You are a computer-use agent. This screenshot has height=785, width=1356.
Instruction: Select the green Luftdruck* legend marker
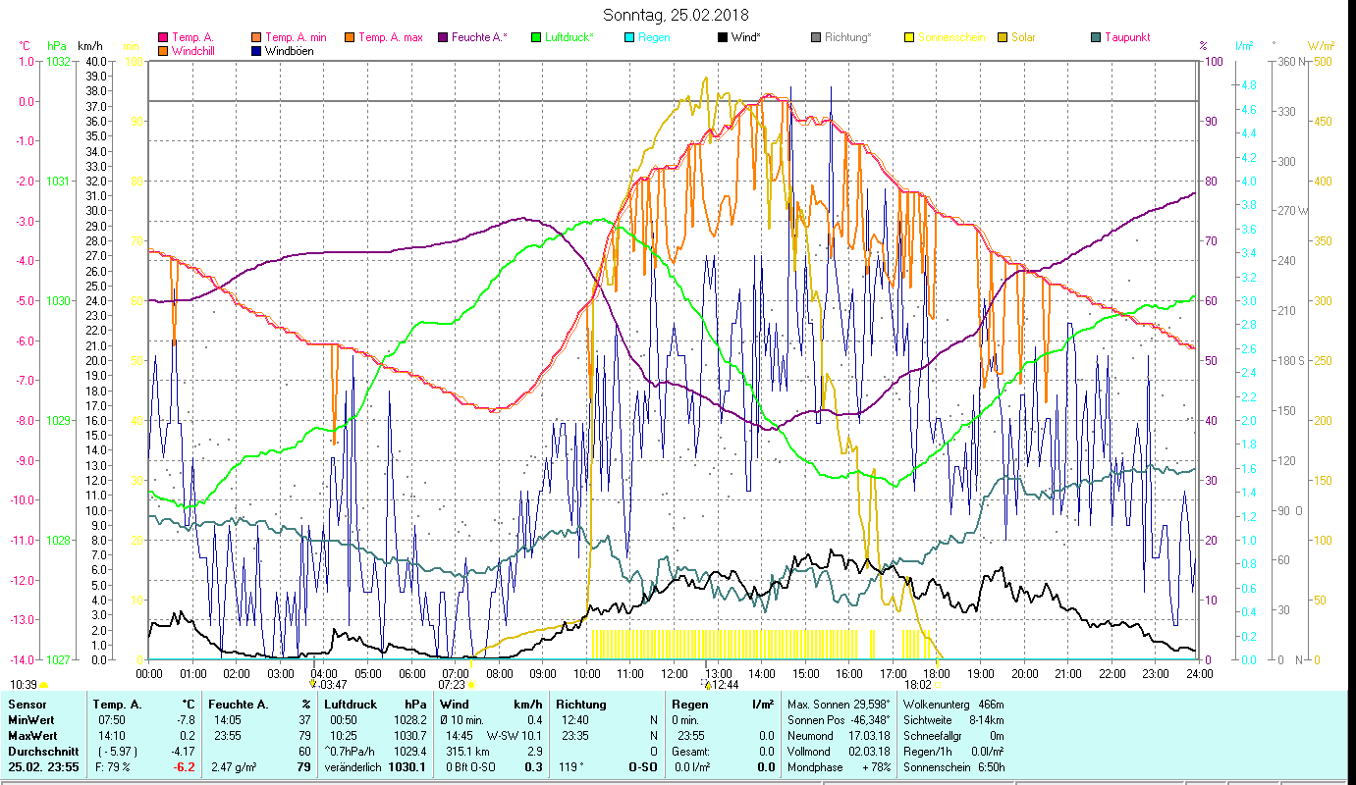point(536,38)
